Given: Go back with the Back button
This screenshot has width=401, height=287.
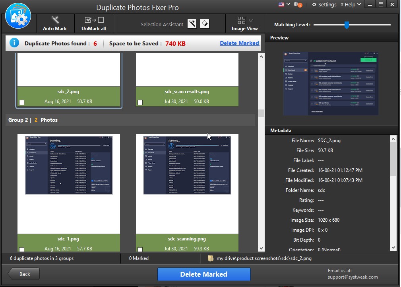Looking at the screenshot, I should pos(24,274).
